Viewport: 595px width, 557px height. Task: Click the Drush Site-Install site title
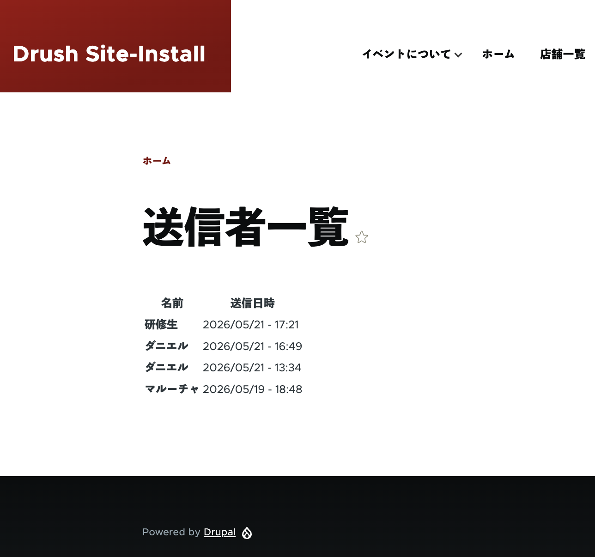click(109, 54)
